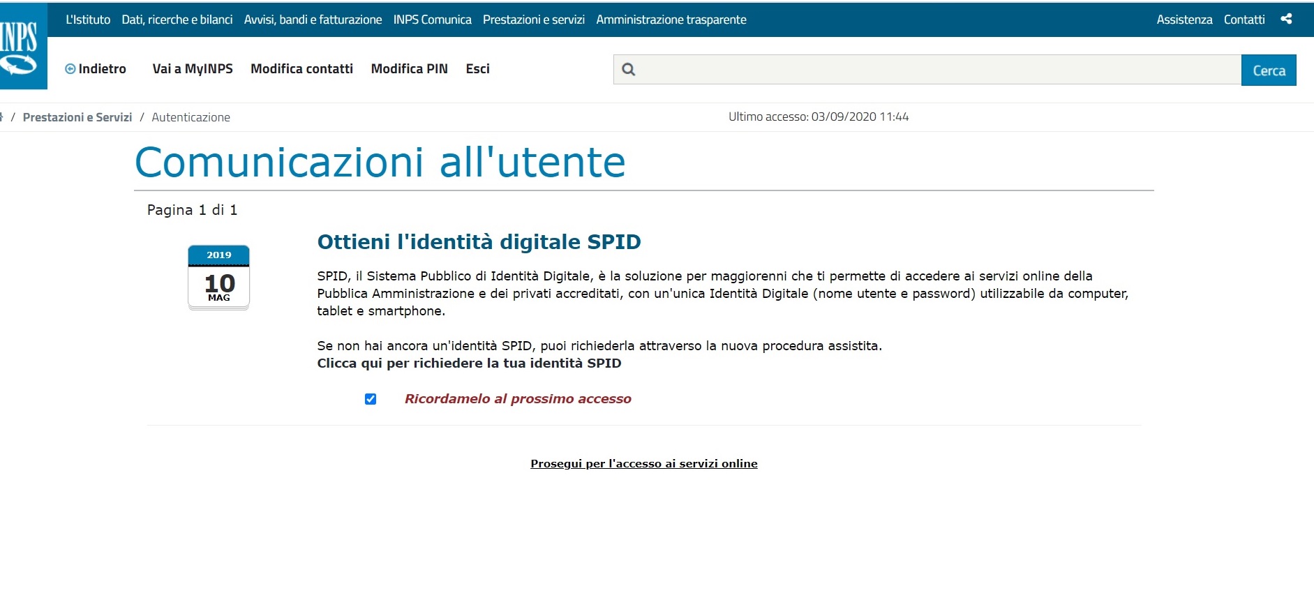Click Autenticazione breadcrumb
Screen dimensions: 1314x593
coord(191,117)
